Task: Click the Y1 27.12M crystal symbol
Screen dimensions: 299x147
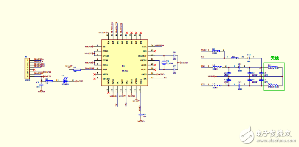Action: click(x=164, y=63)
